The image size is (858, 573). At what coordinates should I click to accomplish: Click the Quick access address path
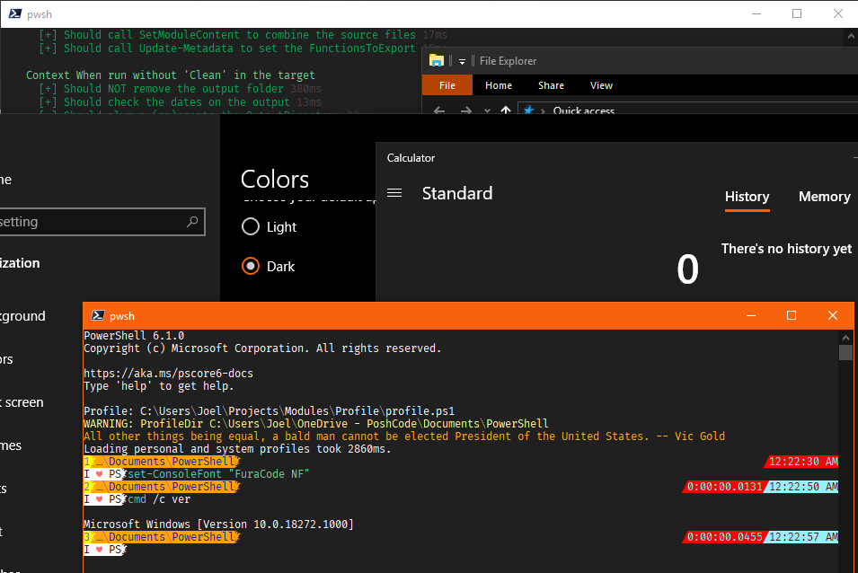pyautogui.click(x=584, y=110)
